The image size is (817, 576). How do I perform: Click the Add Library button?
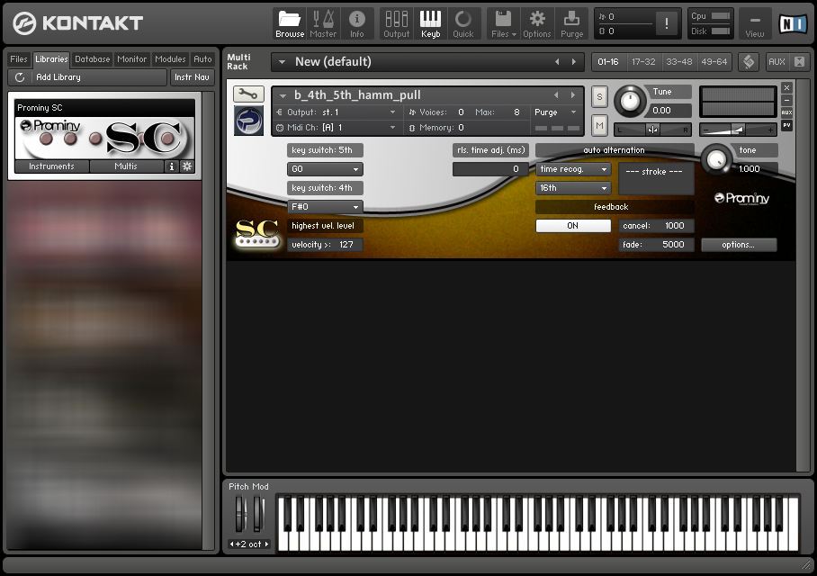[86, 77]
